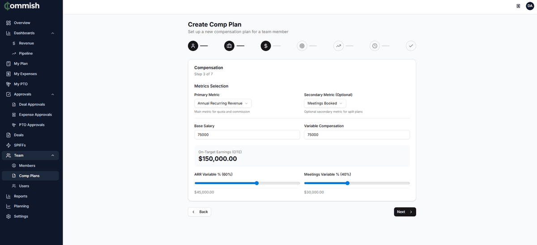Click the Expense Approvals receipt icon

[x=14, y=115]
